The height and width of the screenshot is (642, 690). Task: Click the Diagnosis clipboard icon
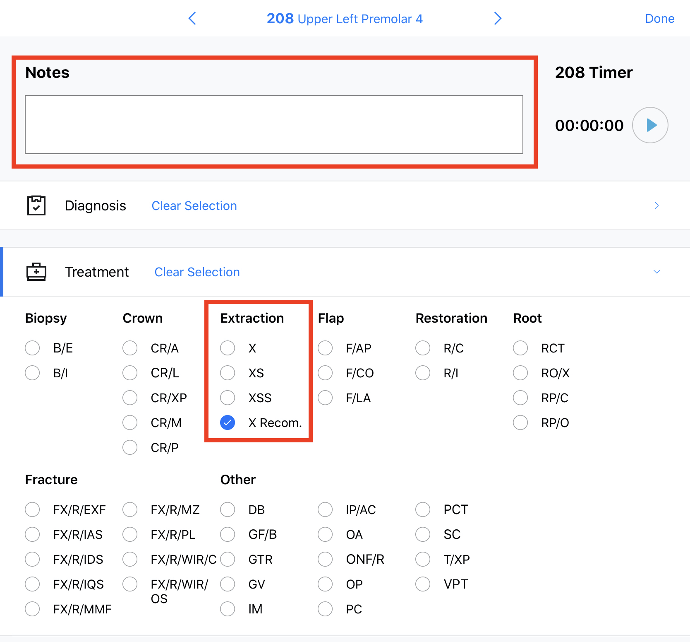36,205
